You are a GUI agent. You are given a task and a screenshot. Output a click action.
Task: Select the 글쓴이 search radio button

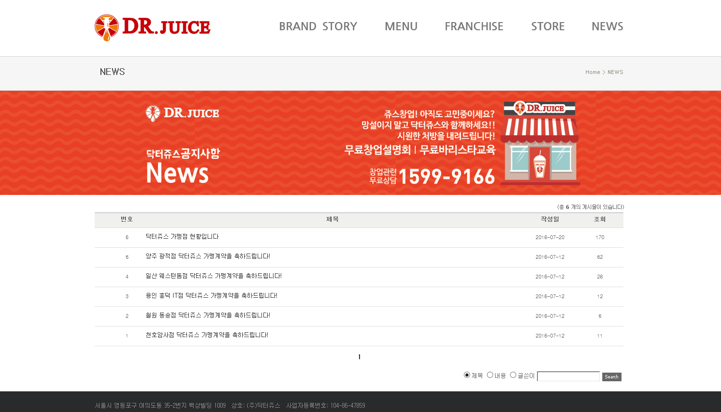513,375
